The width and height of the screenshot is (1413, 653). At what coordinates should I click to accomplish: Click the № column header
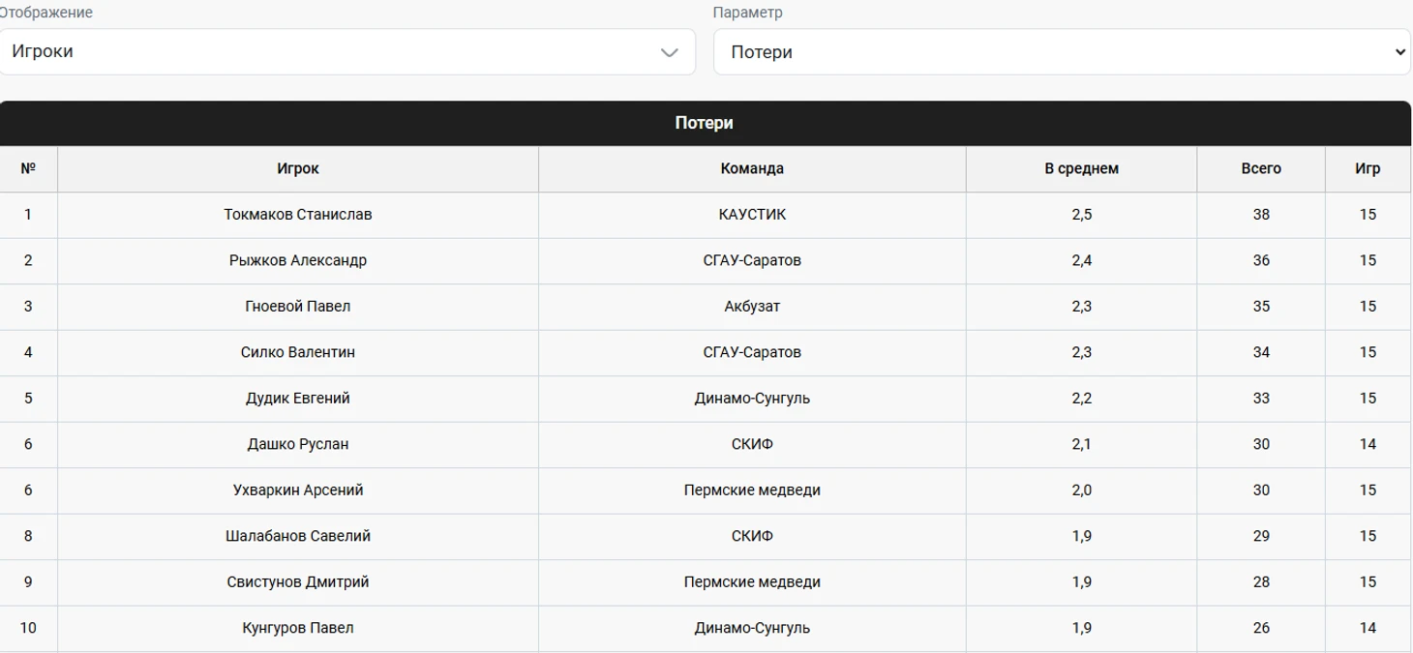pyautogui.click(x=28, y=168)
